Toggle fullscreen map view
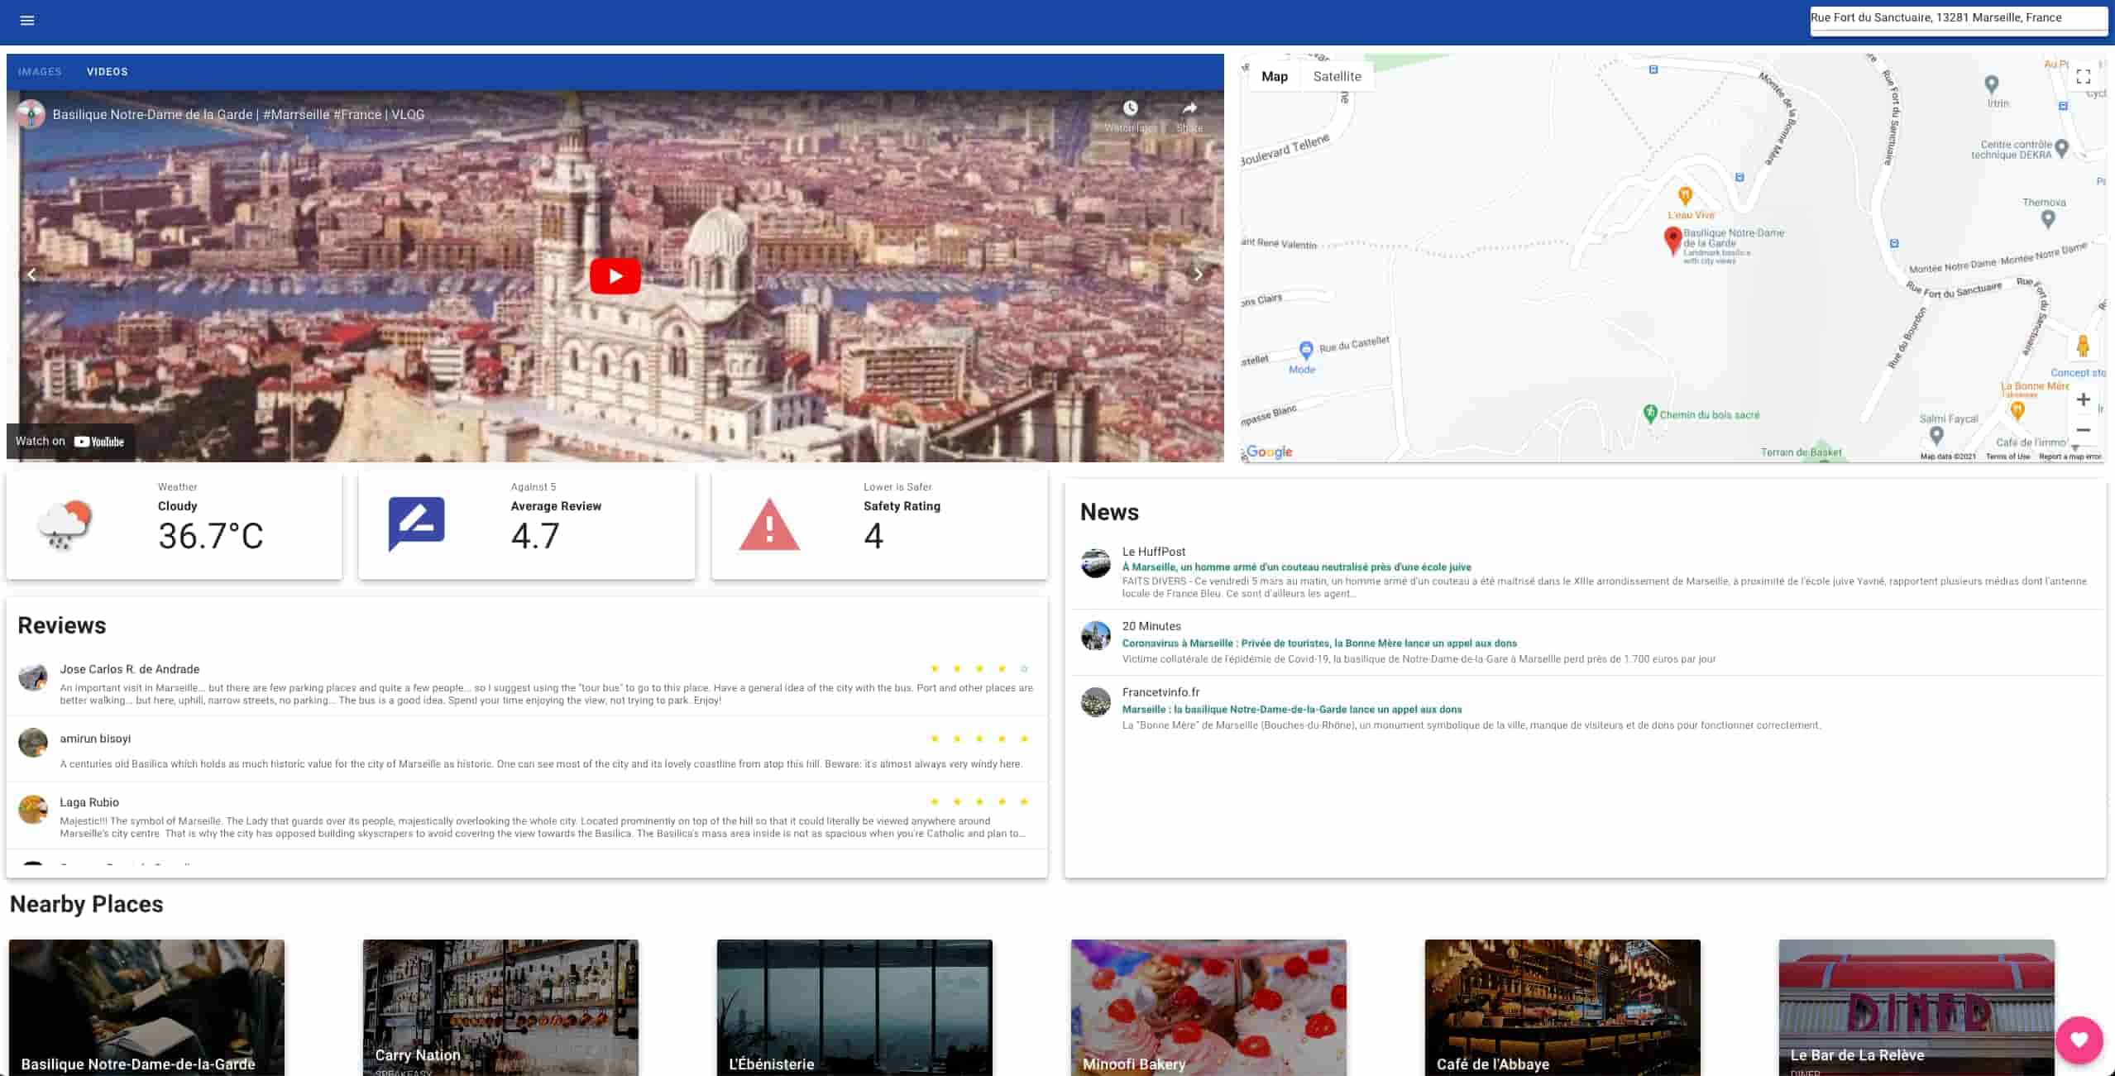 pos(2083,76)
